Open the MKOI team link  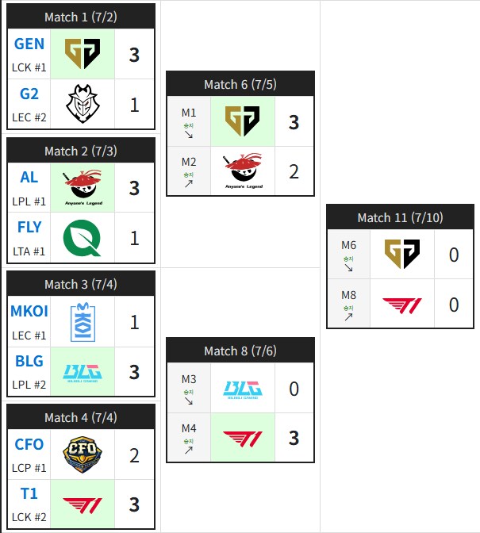coord(29,311)
